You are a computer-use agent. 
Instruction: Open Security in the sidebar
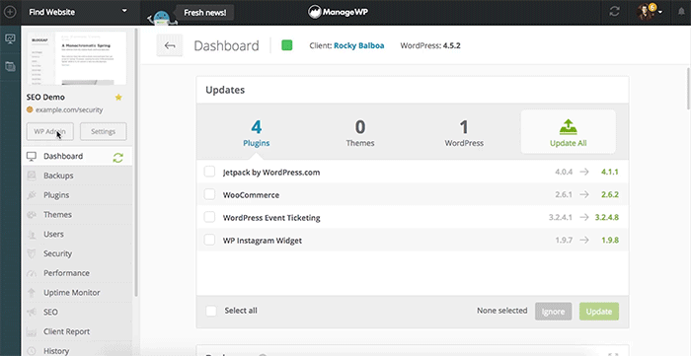[77, 253]
